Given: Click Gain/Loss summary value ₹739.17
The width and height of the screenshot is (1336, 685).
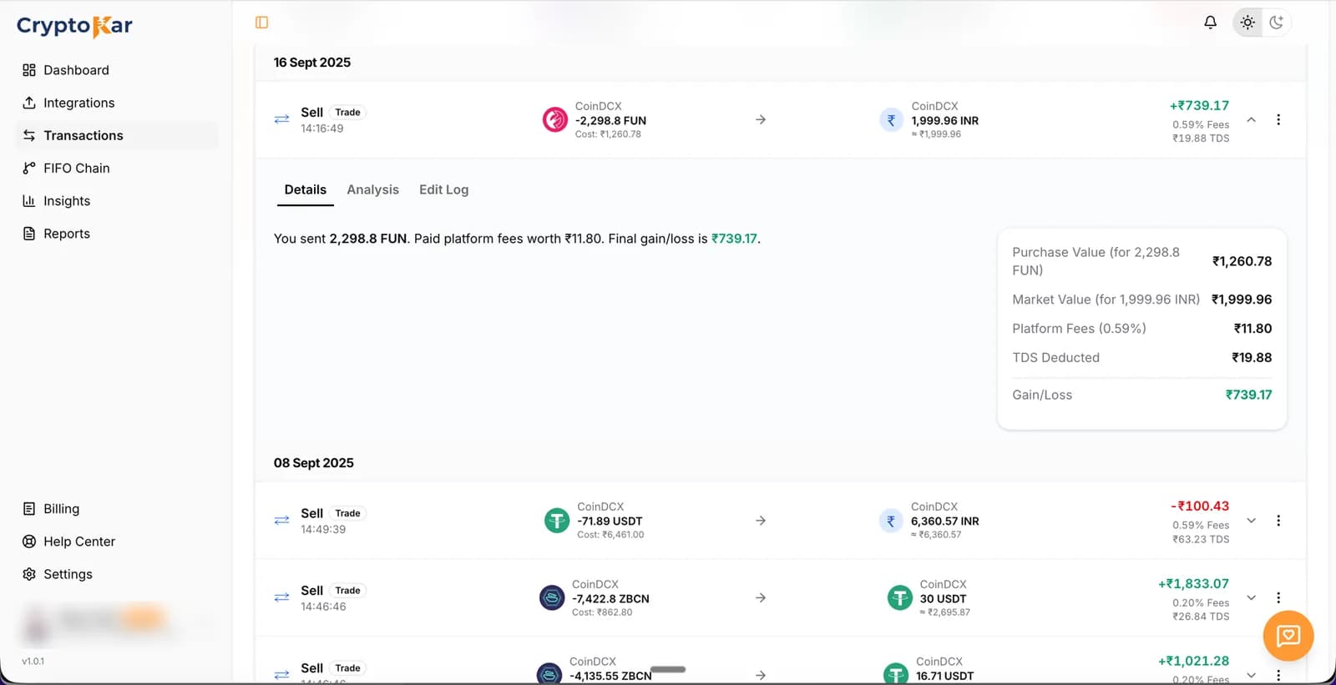Looking at the screenshot, I should 1248,395.
